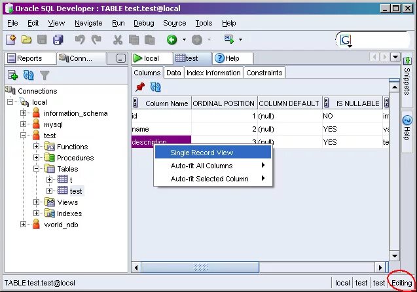Click the Redo toolbar icon

[96, 40]
